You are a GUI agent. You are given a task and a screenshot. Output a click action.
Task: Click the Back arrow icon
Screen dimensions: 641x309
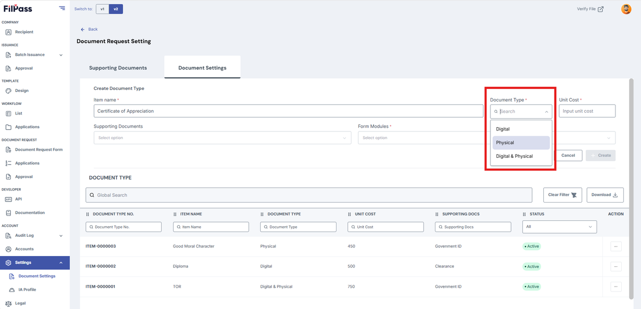tap(83, 29)
